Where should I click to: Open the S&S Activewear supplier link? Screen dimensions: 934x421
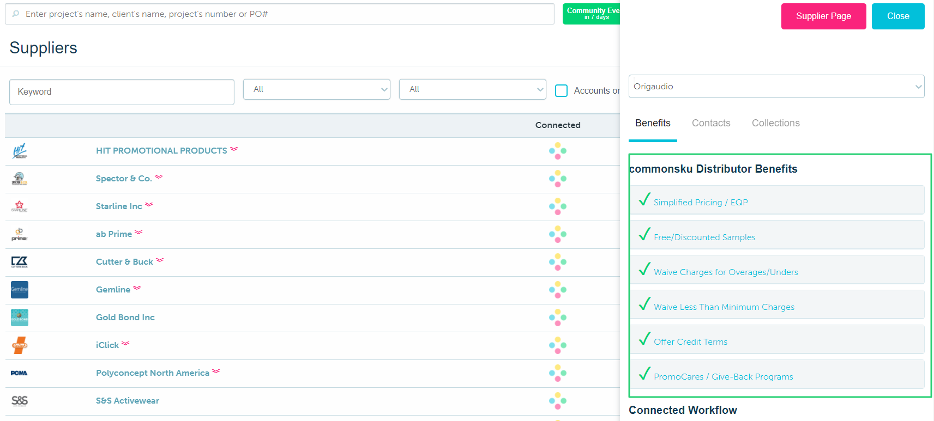(128, 401)
